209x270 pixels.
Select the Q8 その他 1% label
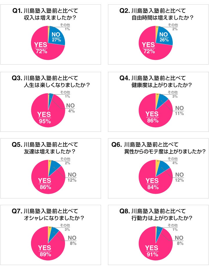point(173,227)
